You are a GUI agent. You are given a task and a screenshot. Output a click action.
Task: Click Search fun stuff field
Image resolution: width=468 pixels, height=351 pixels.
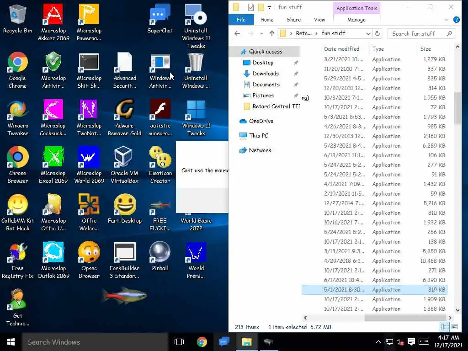[421, 33]
